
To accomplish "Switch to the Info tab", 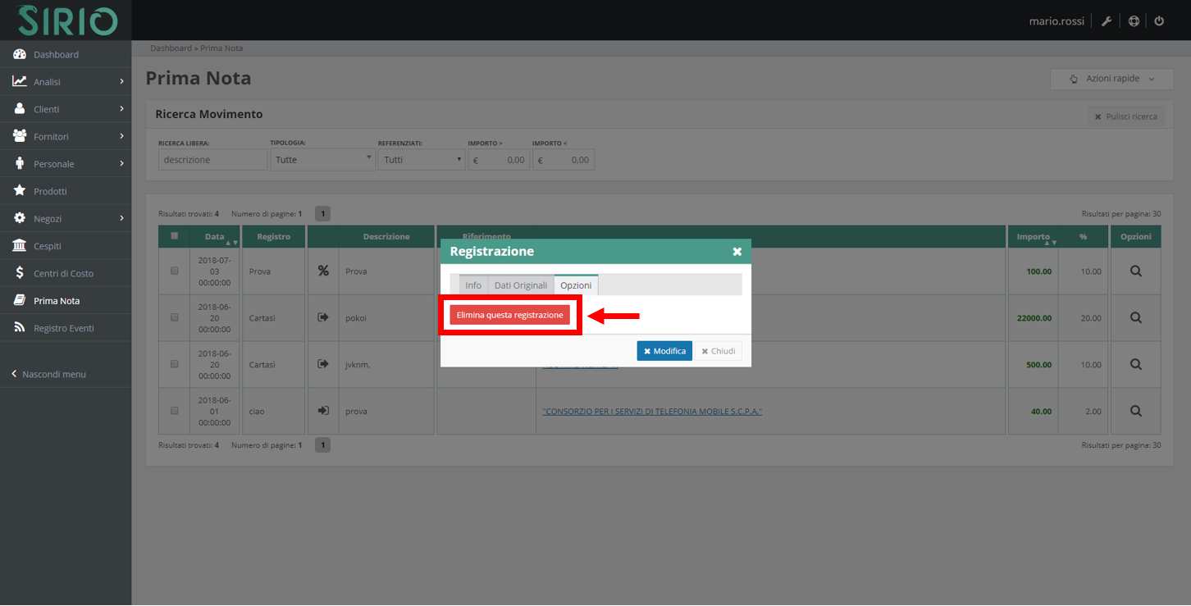I will pos(473,285).
